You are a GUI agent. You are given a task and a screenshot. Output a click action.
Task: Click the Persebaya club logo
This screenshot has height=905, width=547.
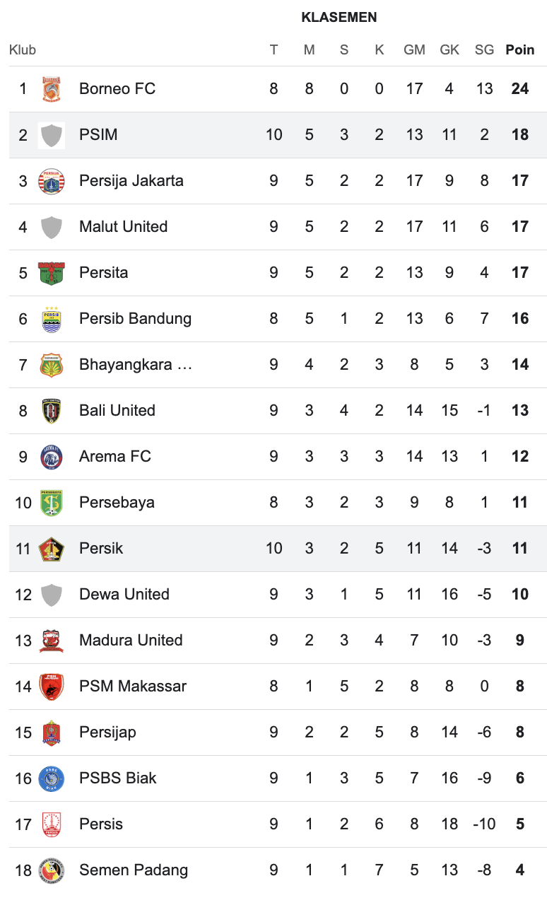52,503
